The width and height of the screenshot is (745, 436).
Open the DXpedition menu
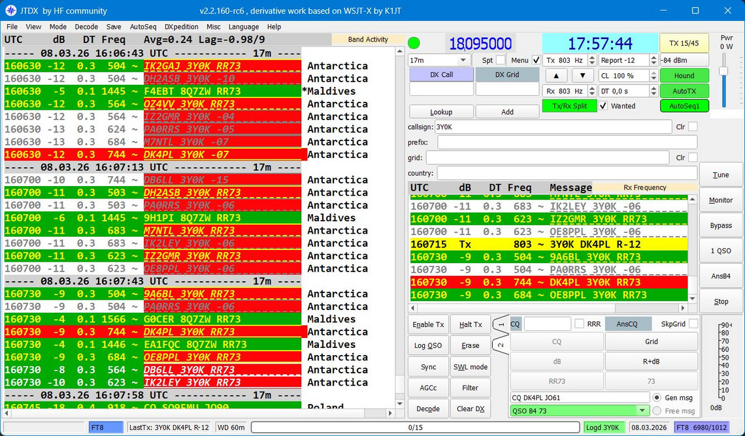(x=181, y=27)
